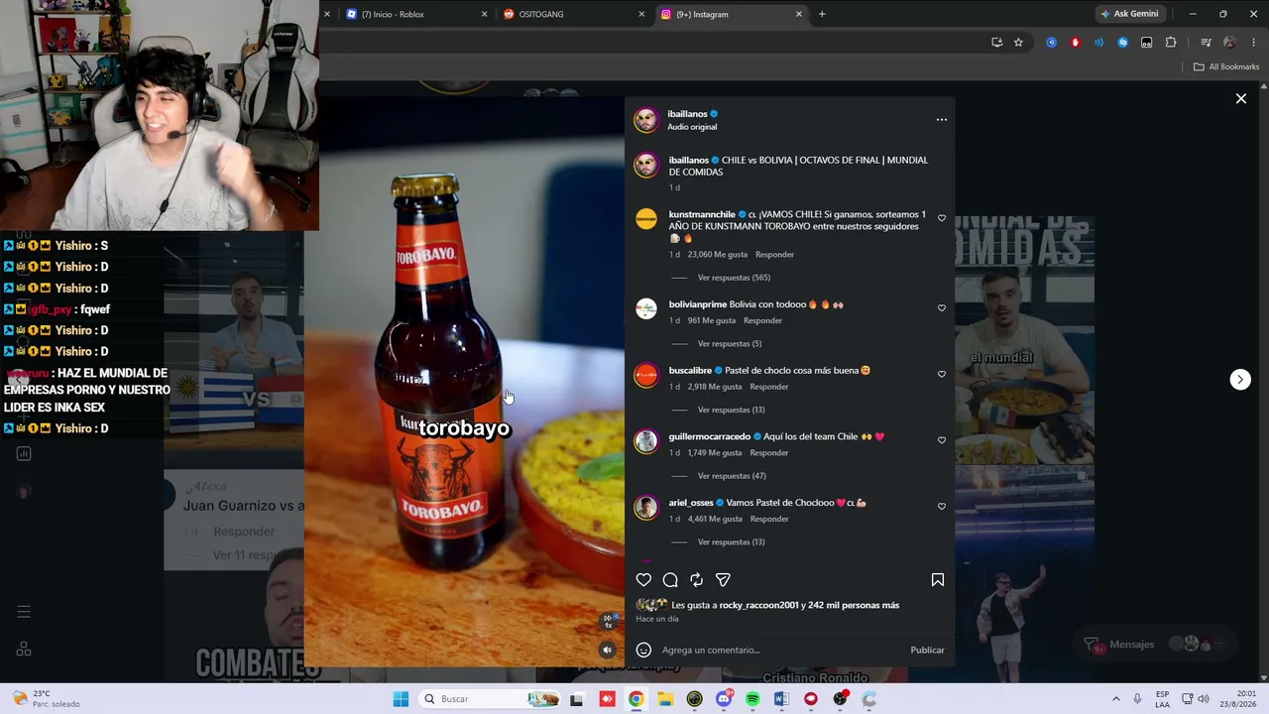View the ibaillanos header avatar
Screen dimensions: 1269x714
click(646, 120)
